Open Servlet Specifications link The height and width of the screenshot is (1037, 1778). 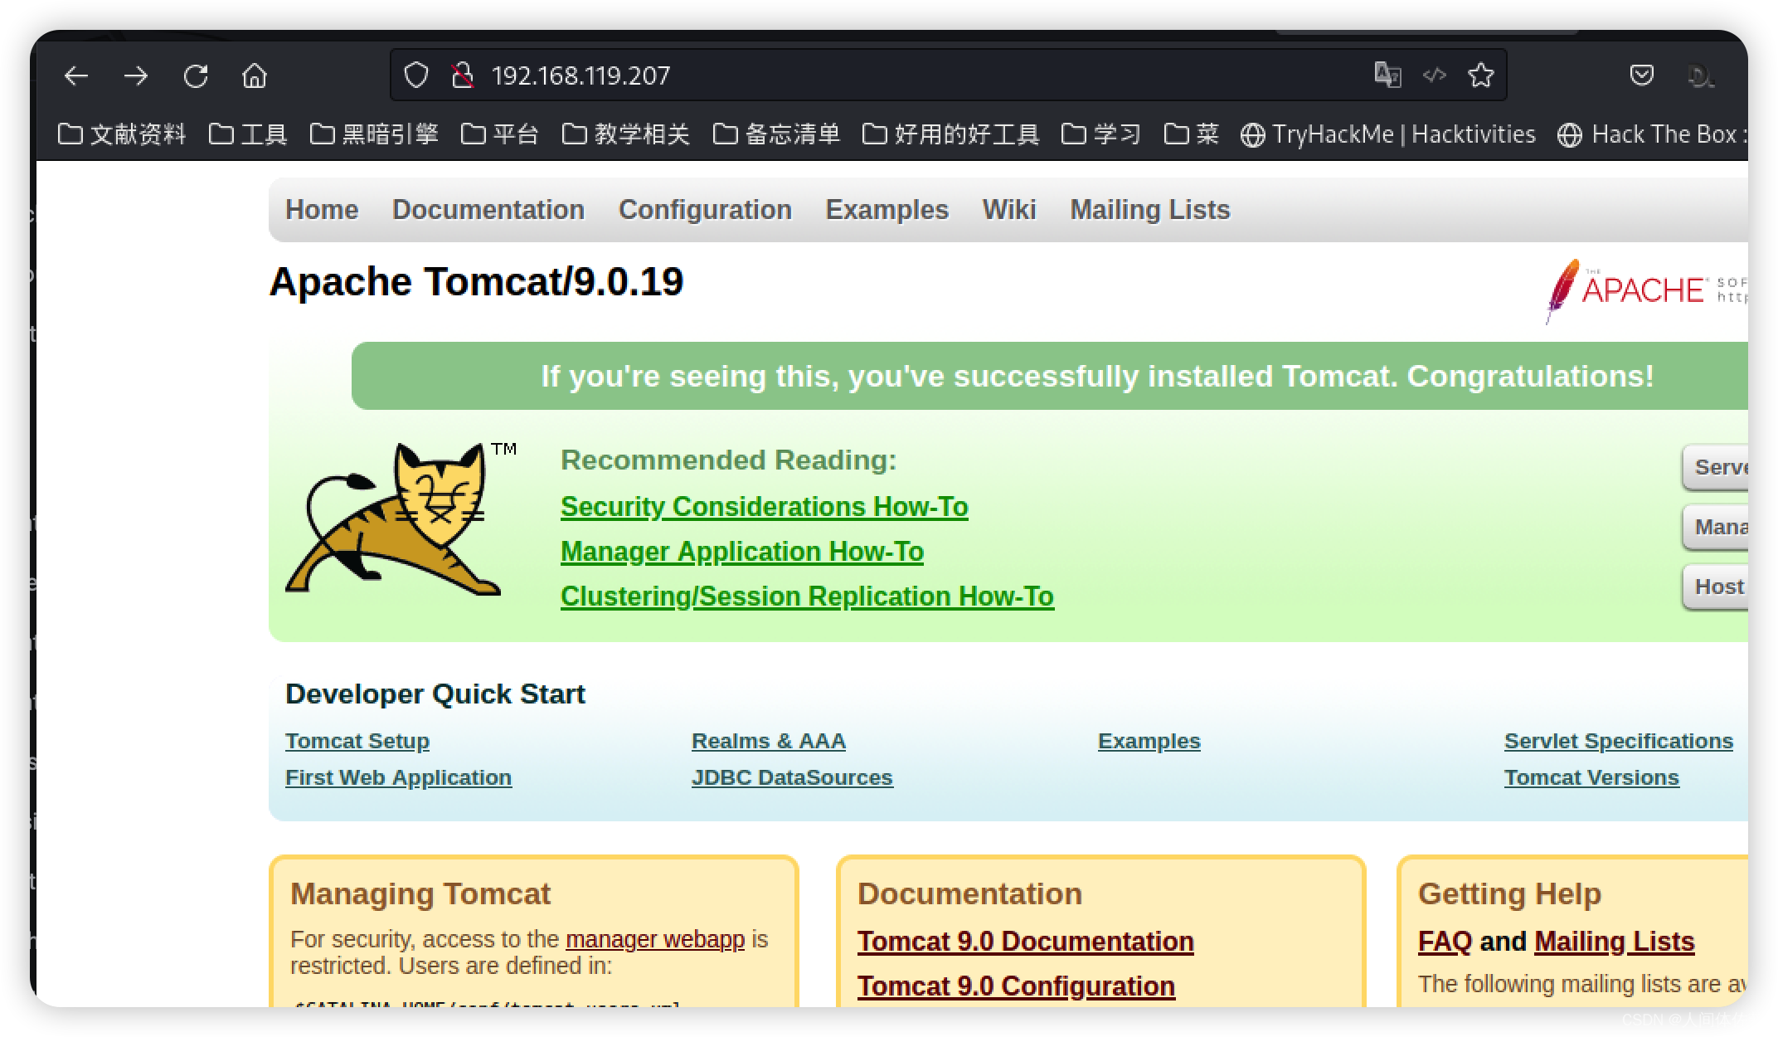coord(1619,741)
